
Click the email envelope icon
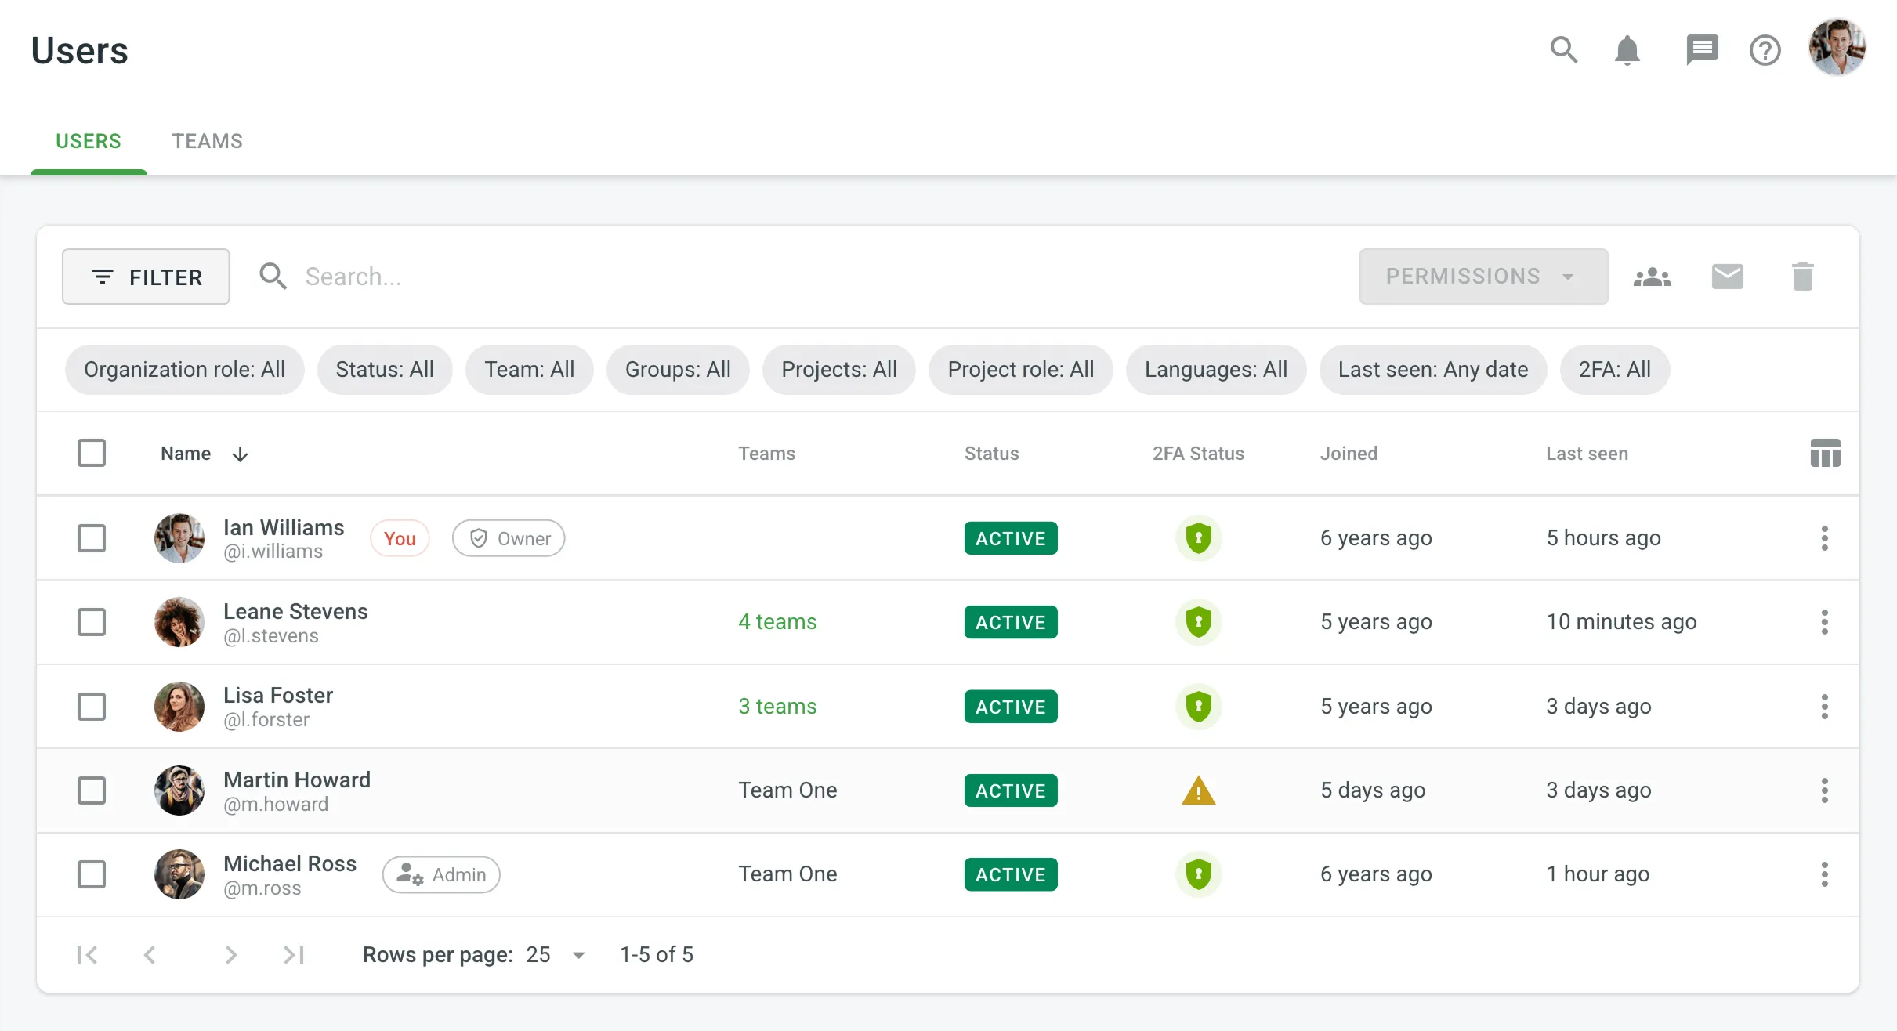click(x=1727, y=276)
